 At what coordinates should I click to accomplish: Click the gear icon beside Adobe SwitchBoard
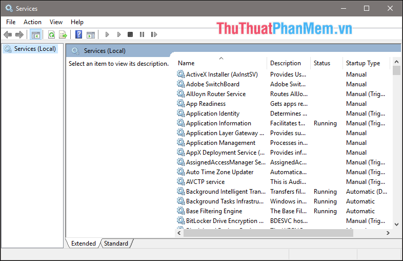181,84
